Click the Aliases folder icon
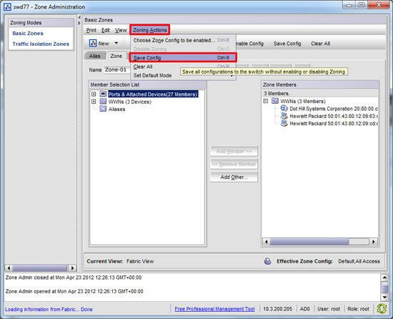Screen dimensions: 393x319 pos(103,109)
